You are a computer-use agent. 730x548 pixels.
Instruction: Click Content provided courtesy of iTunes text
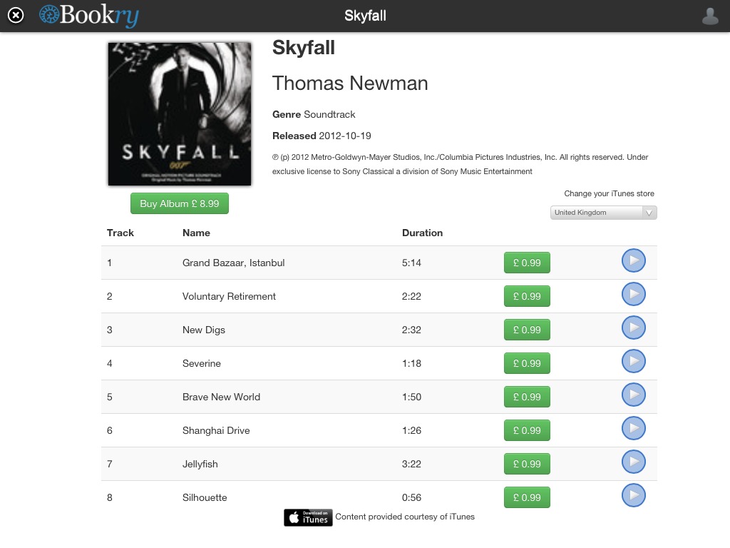pyautogui.click(x=405, y=517)
